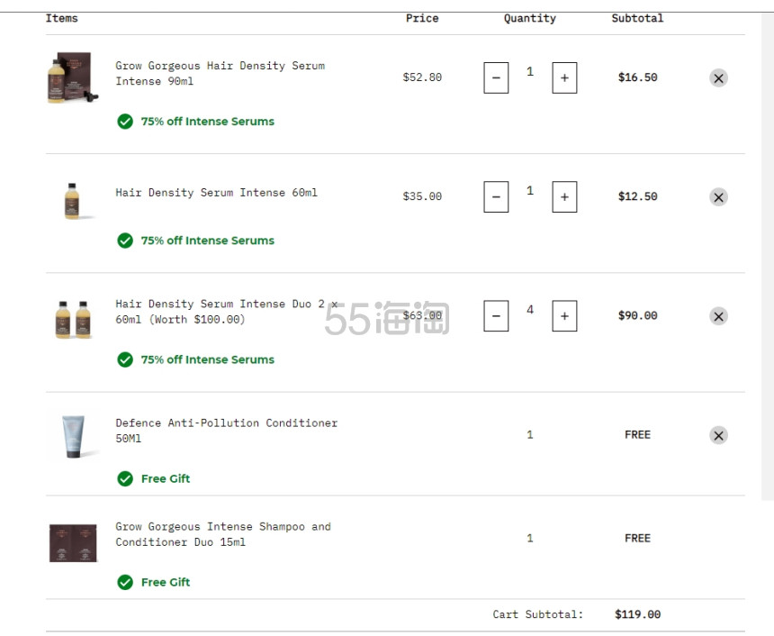The width and height of the screenshot is (774, 636).
Task: Increase quantity of Serum Intense Duo
Action: [564, 316]
